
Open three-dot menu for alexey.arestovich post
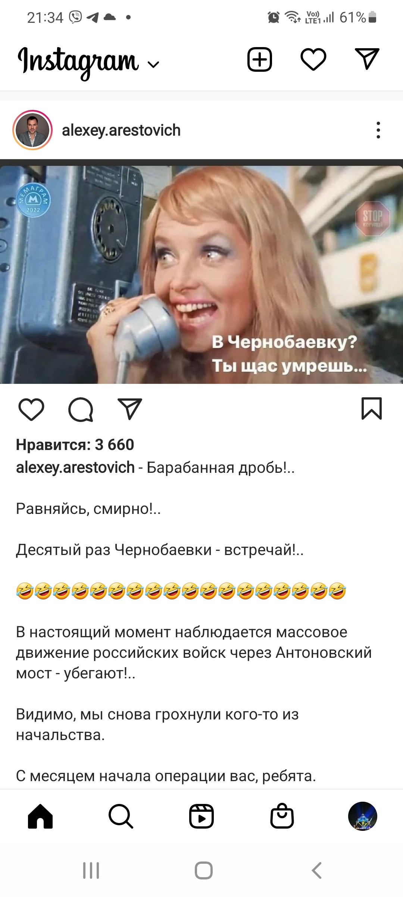point(378,130)
